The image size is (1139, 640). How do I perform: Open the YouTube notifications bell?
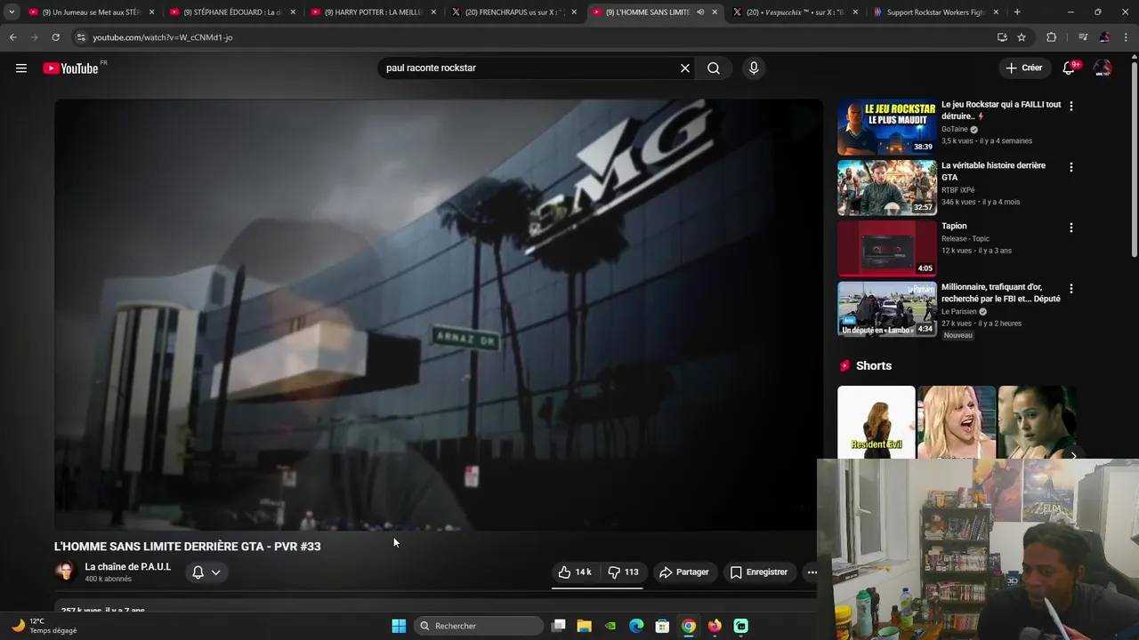(1070, 68)
